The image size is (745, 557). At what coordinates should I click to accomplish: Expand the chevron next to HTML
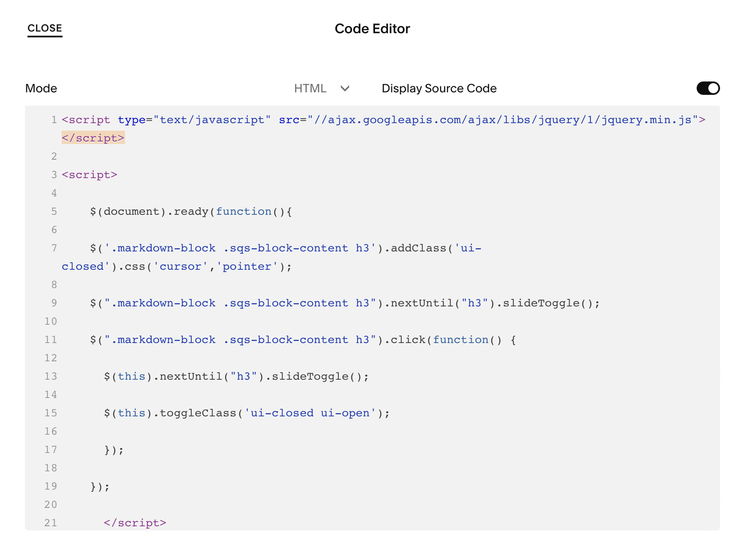pos(345,88)
